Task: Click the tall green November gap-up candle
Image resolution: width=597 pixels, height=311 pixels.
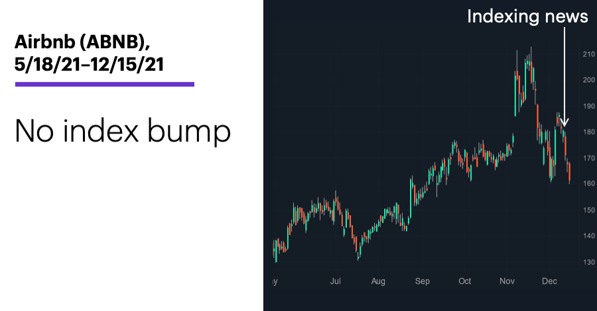Action: (x=515, y=95)
